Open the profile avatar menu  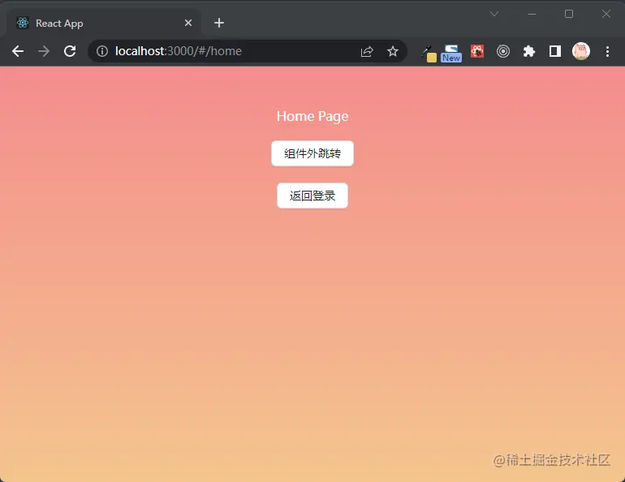581,51
